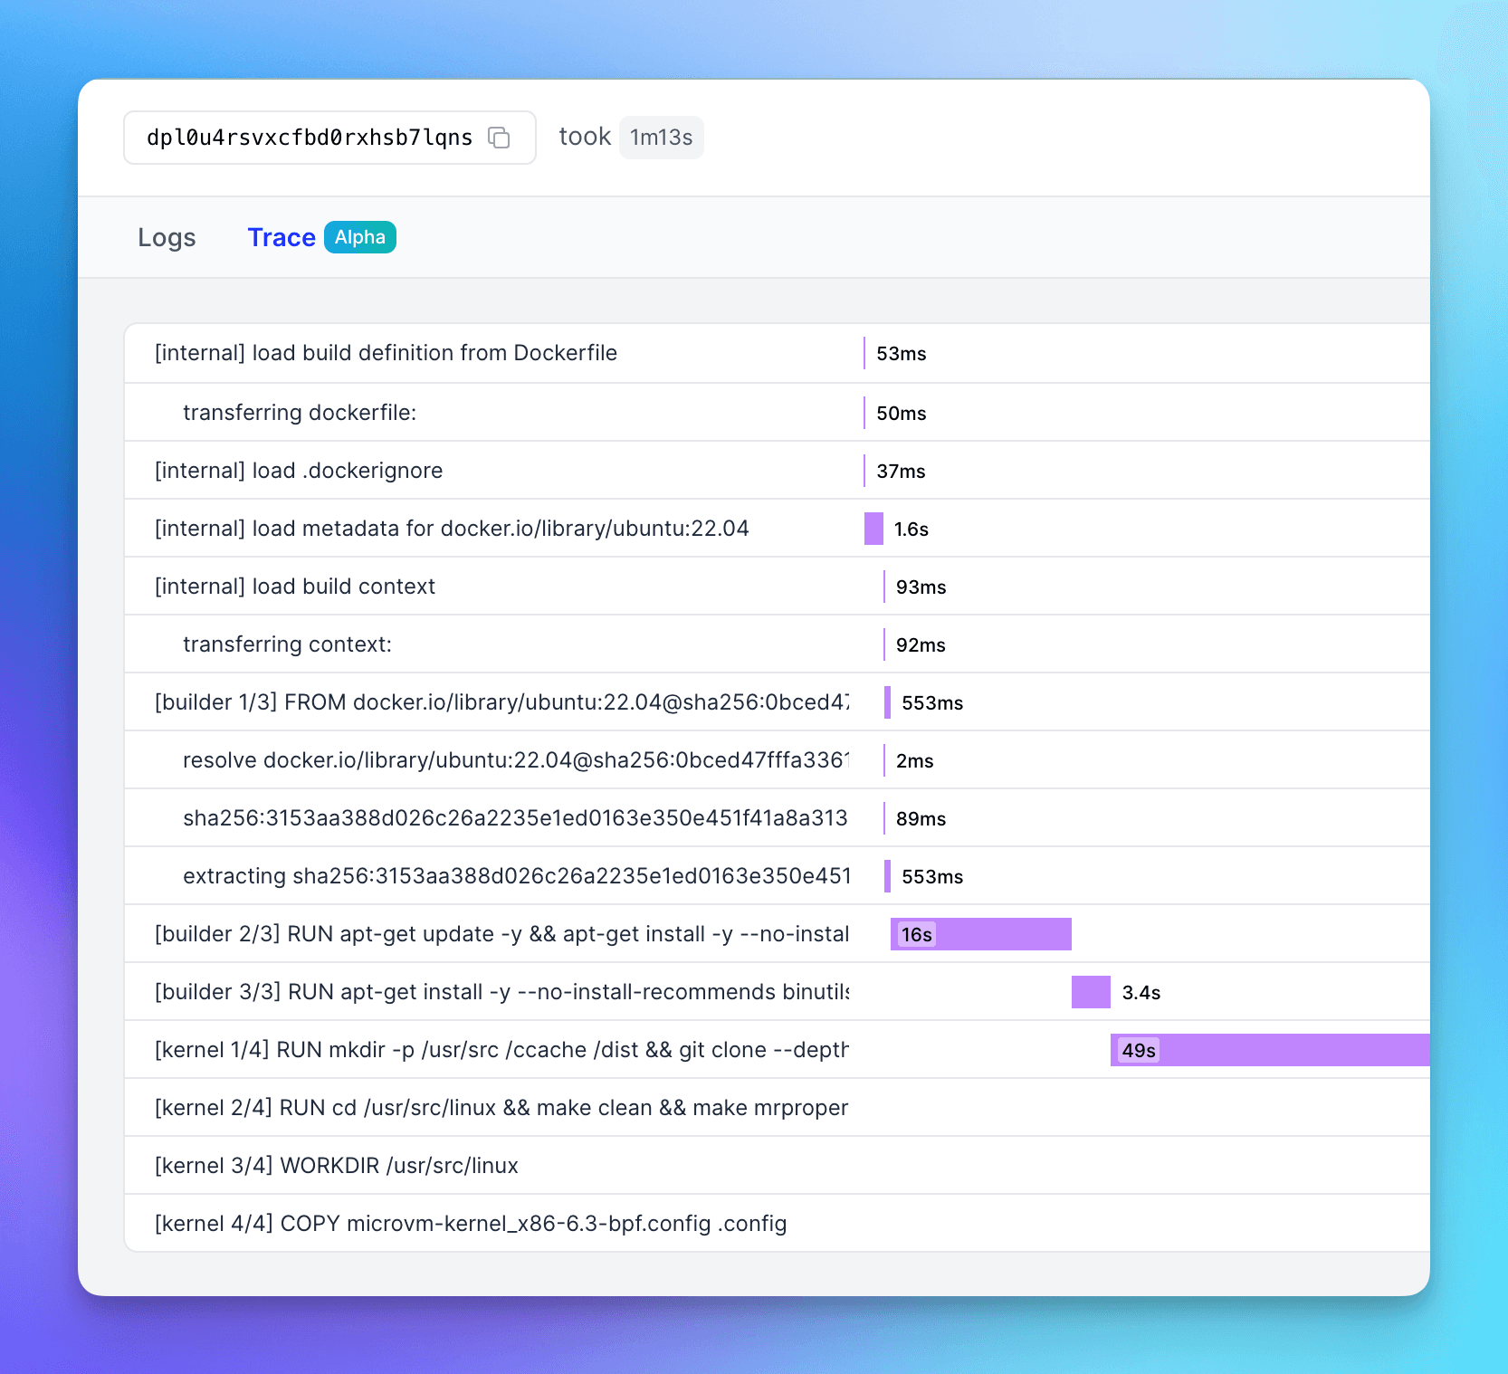Select the load .dockerignore step
This screenshot has height=1374, width=1508.
pyautogui.click(x=299, y=471)
